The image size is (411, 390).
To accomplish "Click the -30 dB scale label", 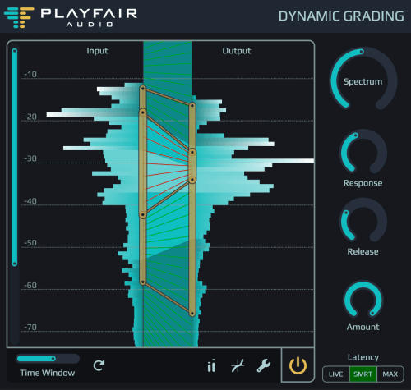I will [x=30, y=158].
